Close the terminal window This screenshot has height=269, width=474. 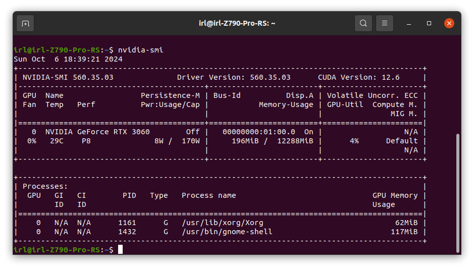click(449, 23)
